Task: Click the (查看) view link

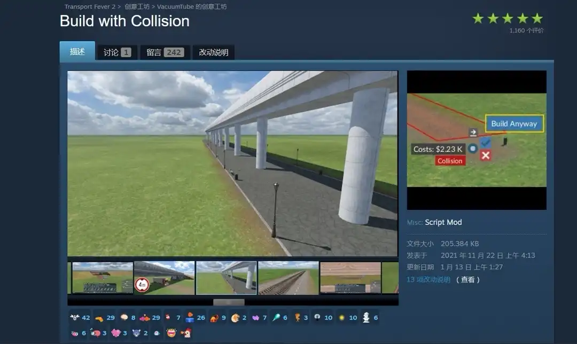Action: tap(468, 279)
